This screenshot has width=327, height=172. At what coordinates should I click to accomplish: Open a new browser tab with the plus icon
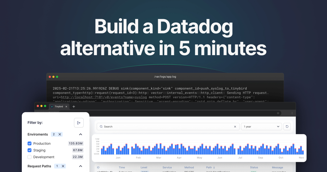pyautogui.click(x=74, y=106)
